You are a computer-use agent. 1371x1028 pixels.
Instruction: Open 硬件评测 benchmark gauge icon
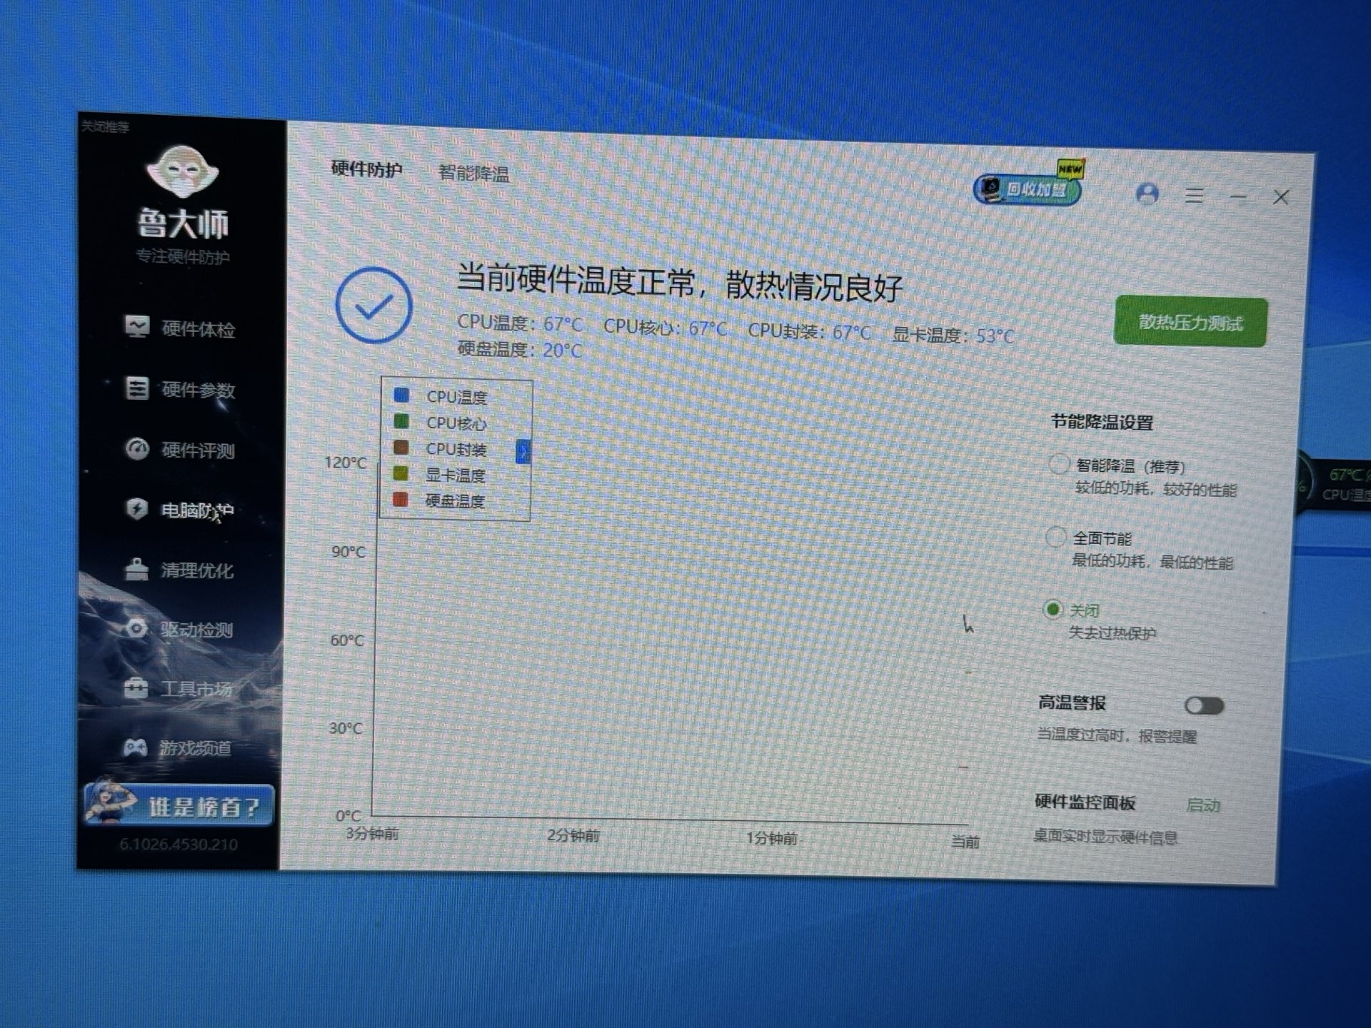tap(137, 448)
